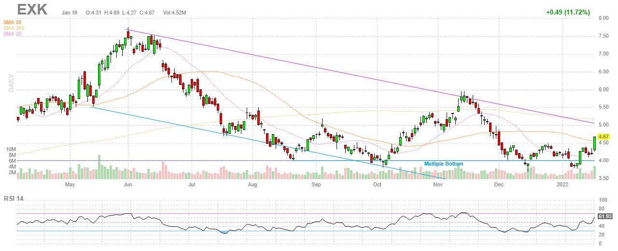Click the 10M volume scale label
Image resolution: width=618 pixels, height=251 pixels.
[x=11, y=150]
